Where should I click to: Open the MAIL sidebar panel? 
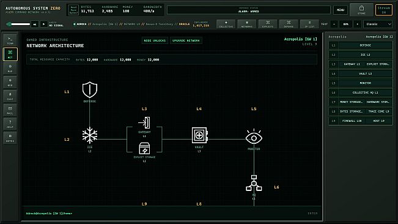(10, 110)
